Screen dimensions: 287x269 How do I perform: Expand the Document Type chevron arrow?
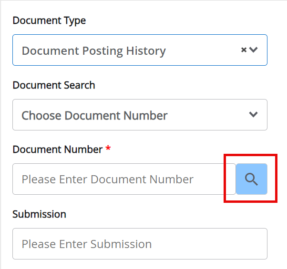pyautogui.click(x=254, y=50)
